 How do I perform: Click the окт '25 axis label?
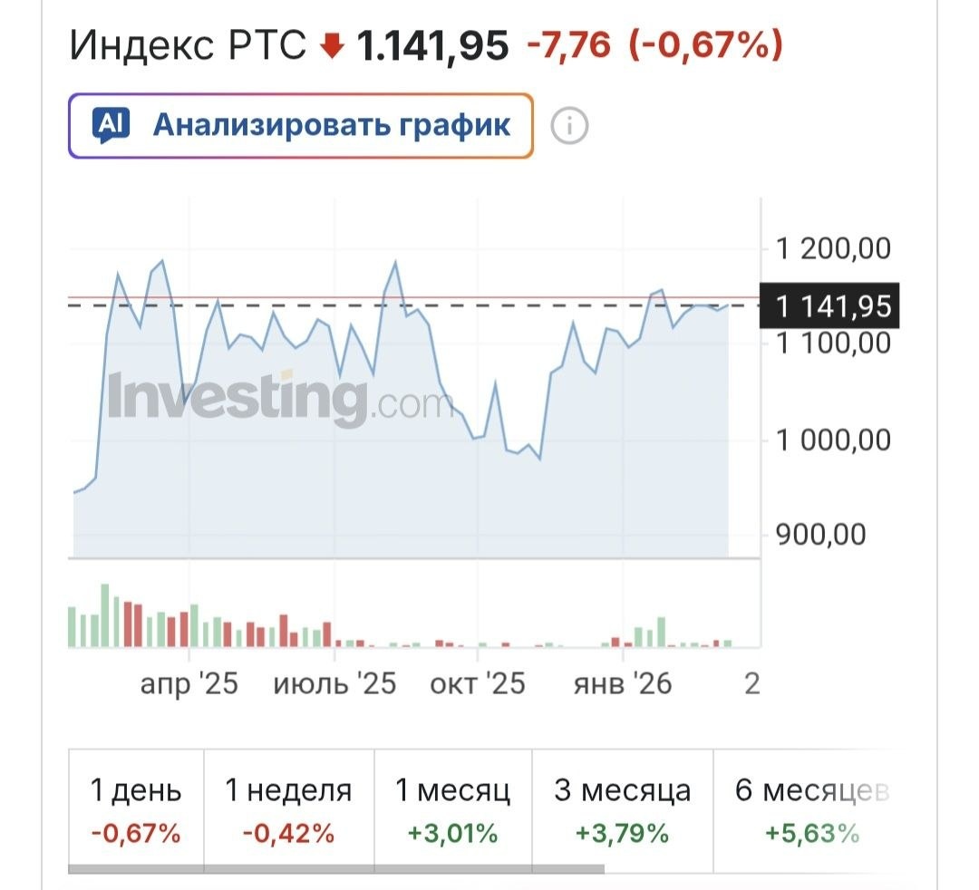pyautogui.click(x=477, y=683)
